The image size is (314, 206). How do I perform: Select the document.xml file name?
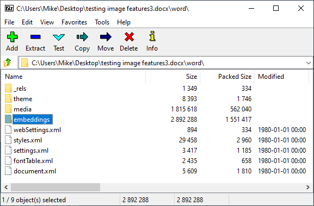click(x=35, y=171)
